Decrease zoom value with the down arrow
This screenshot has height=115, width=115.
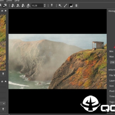coord(45,6)
